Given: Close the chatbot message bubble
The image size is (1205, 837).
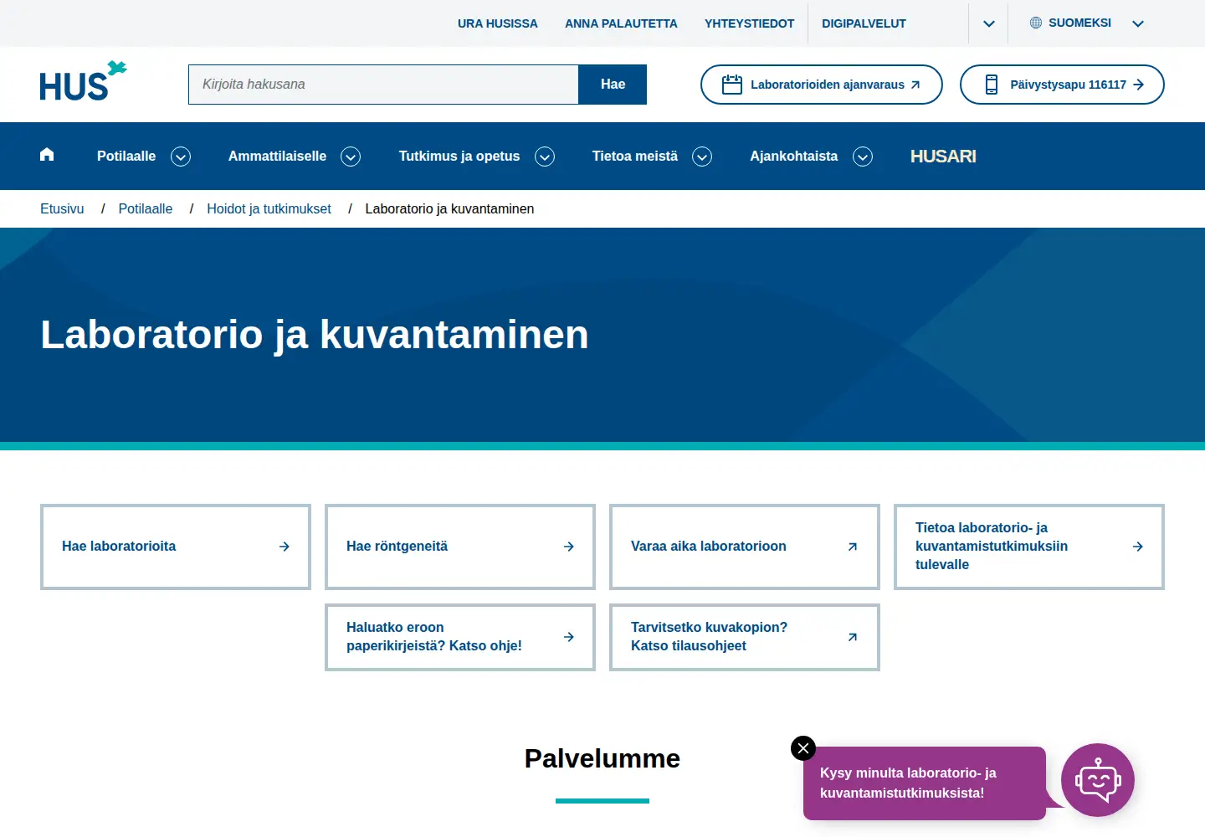Looking at the screenshot, I should pyautogui.click(x=803, y=748).
